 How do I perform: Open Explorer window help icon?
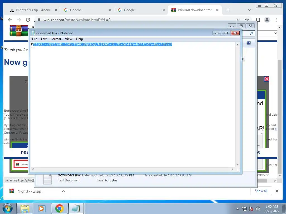click(x=249, y=43)
